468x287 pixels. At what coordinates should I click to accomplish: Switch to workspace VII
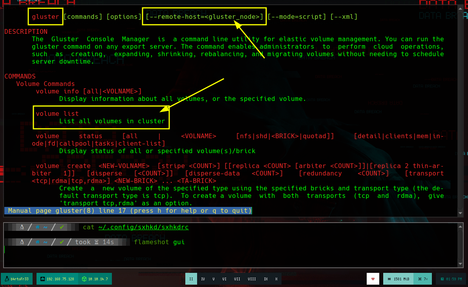click(237, 279)
